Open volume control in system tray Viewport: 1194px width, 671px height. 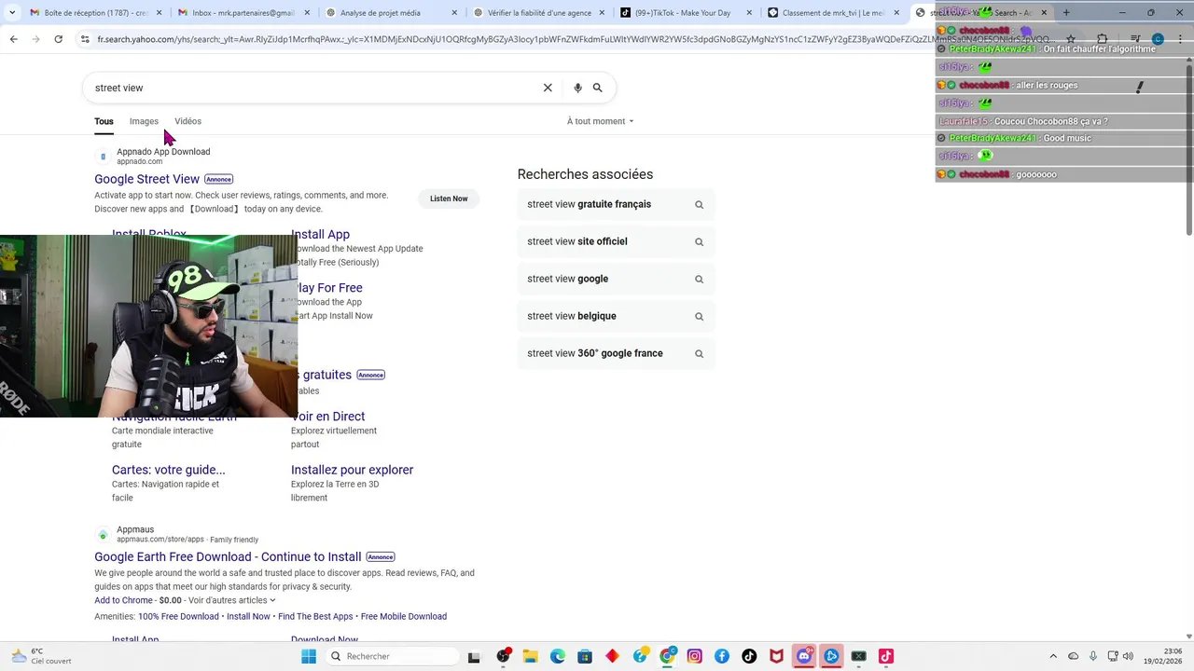coord(1128,656)
